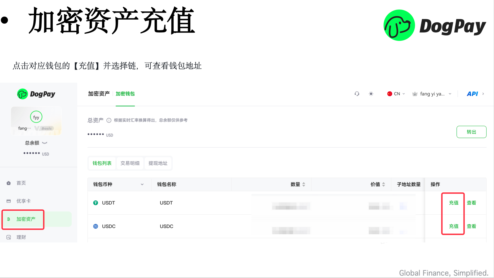Screen dimensions: 494x278
Task: Expand the 钱包币种 filter dropdown
Action: coord(142,184)
